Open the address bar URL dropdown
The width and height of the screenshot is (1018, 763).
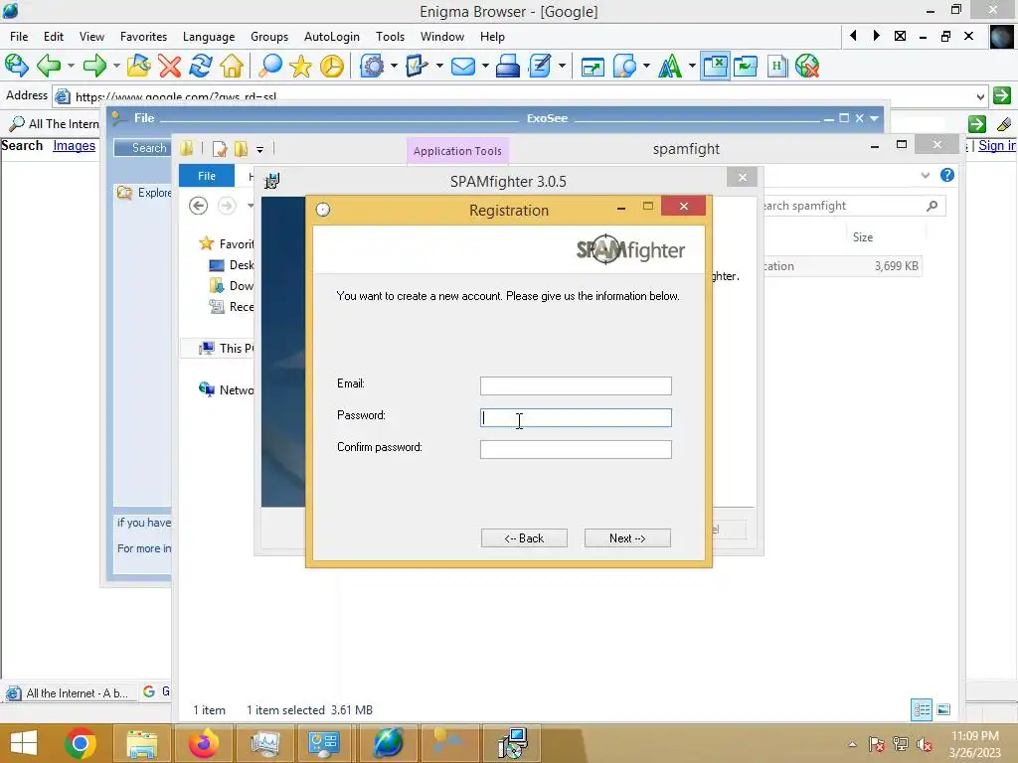click(980, 96)
